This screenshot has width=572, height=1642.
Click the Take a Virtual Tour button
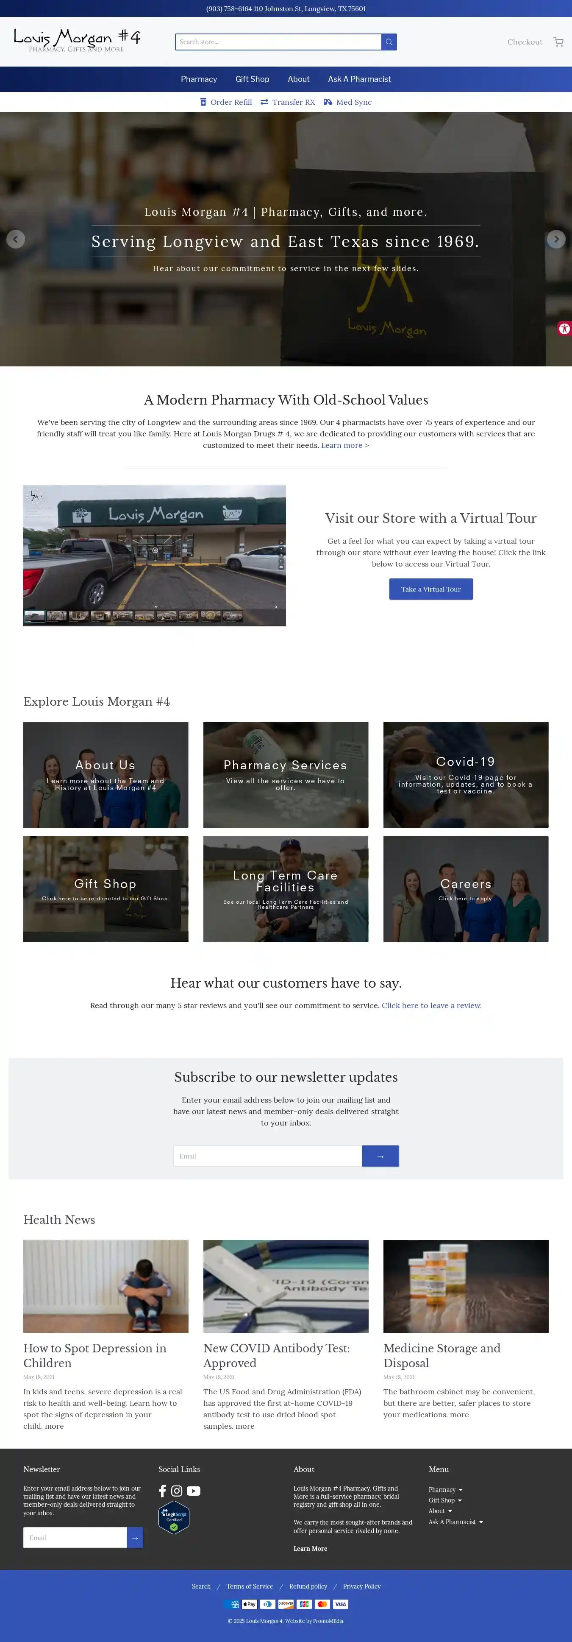point(430,589)
